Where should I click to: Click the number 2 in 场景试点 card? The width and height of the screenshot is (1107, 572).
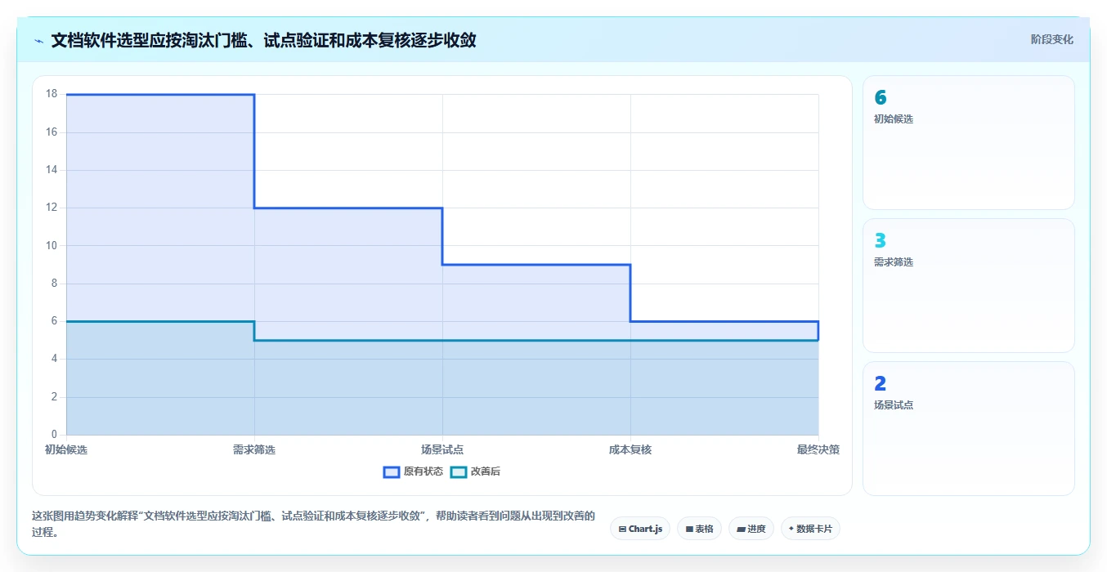point(881,384)
